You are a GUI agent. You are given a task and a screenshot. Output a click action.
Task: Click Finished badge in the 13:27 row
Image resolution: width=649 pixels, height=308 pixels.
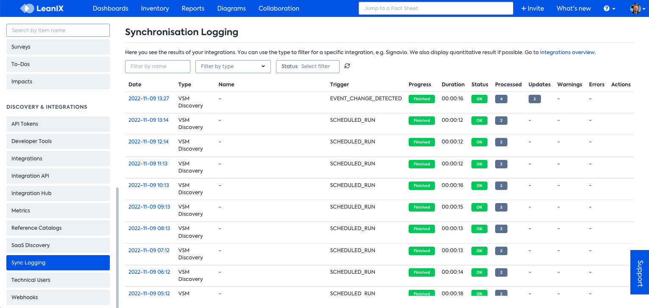pos(422,99)
